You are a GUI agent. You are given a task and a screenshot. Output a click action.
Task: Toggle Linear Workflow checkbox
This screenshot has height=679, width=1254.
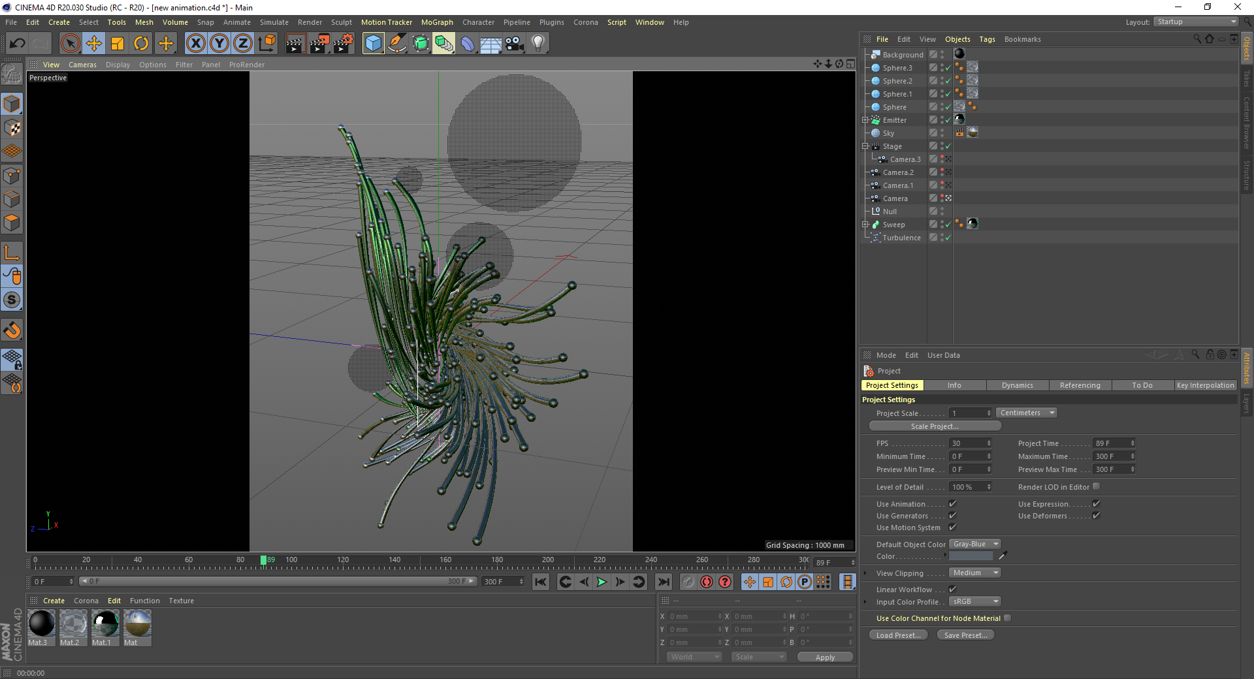952,590
